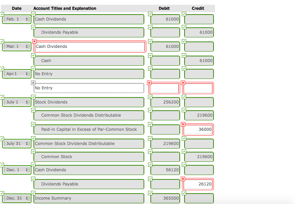This screenshot has height=204, width=295.
Task: Click the incorrect credit field showing 36000
Action: tap(198, 129)
